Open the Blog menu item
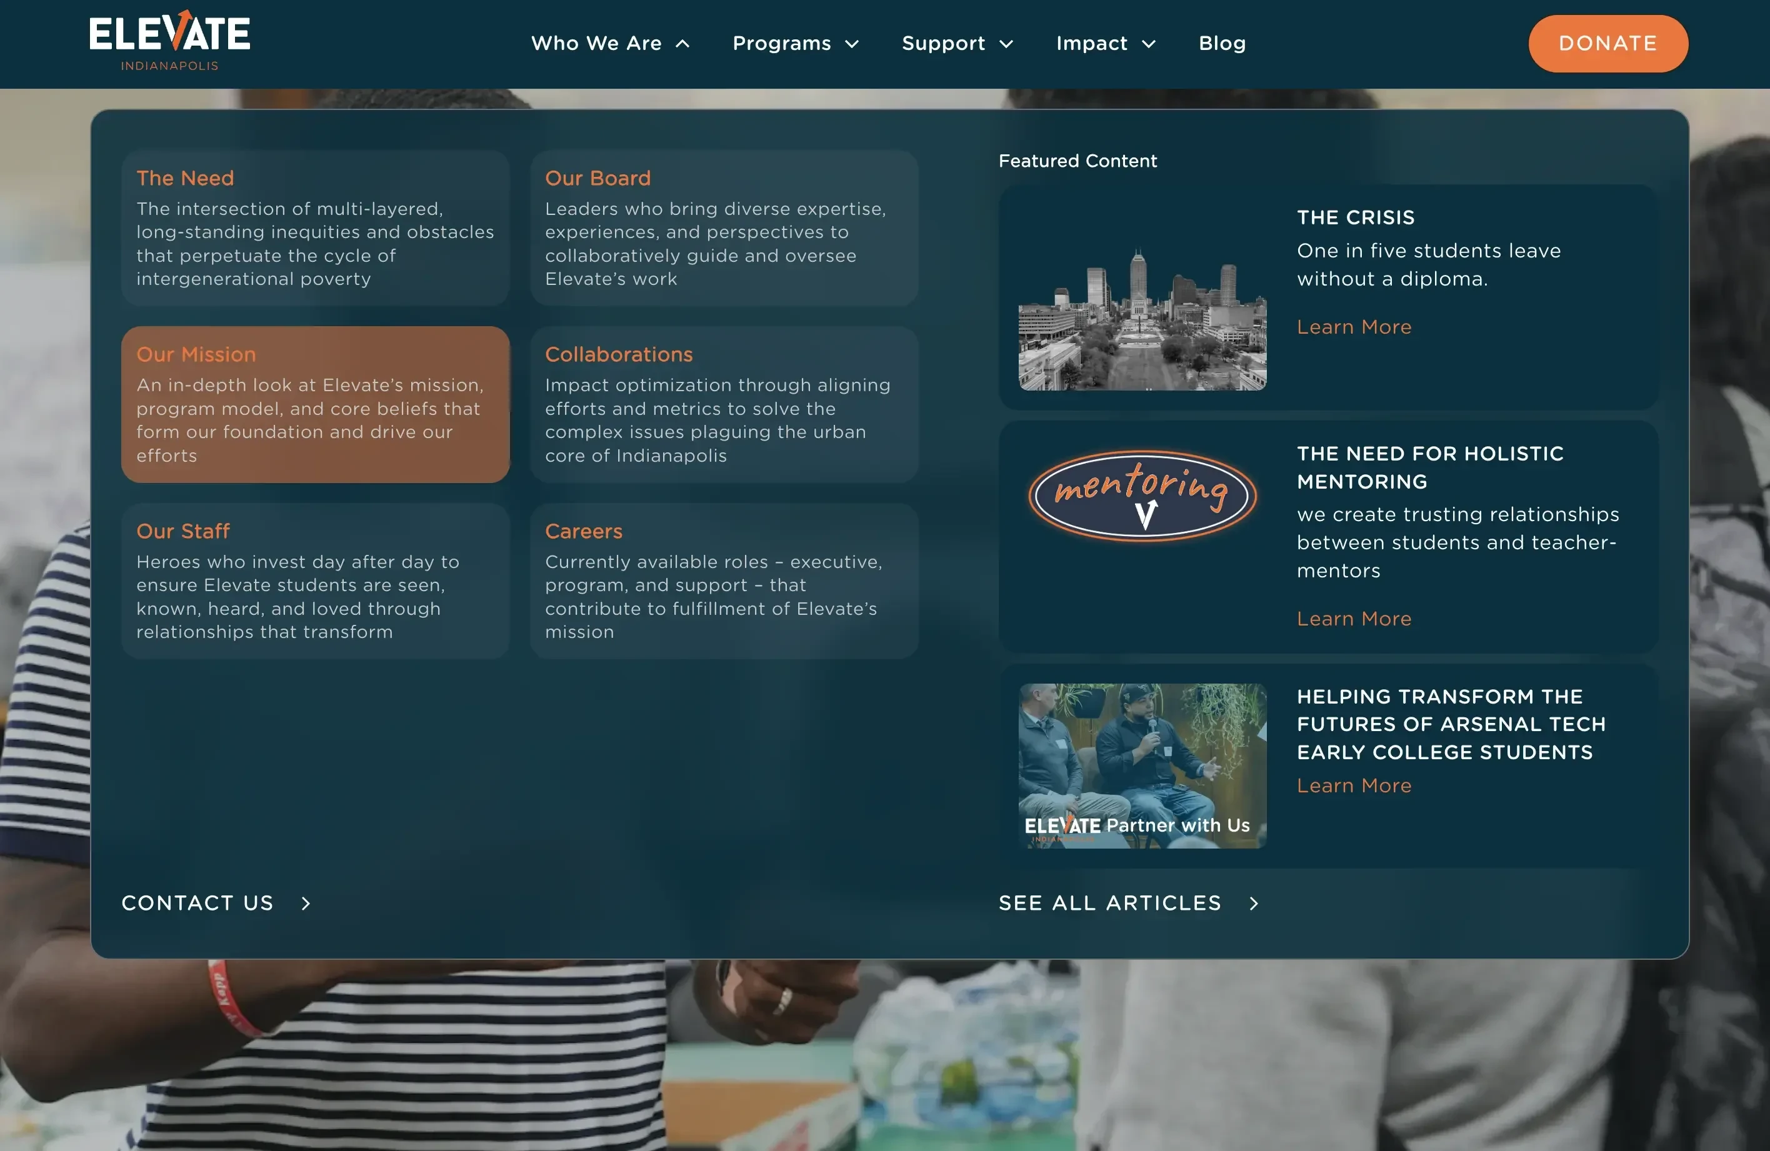This screenshot has height=1151, width=1770. 1222,42
